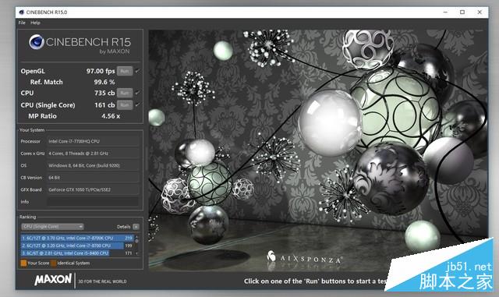
Task: Close the Cinebench R15 window
Action: point(480,12)
